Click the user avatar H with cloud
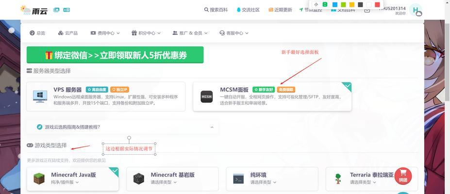 tap(416, 10)
